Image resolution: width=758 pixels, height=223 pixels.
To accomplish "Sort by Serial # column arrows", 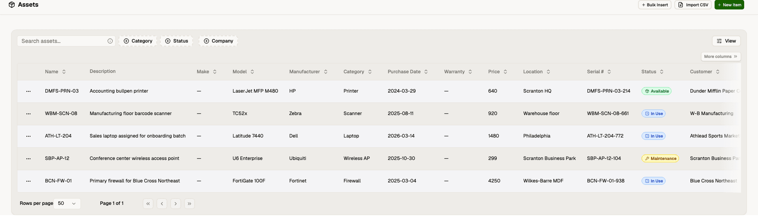I will coord(609,72).
